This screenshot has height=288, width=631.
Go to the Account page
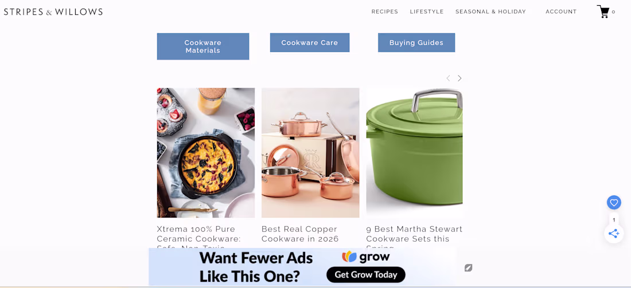pyautogui.click(x=561, y=11)
